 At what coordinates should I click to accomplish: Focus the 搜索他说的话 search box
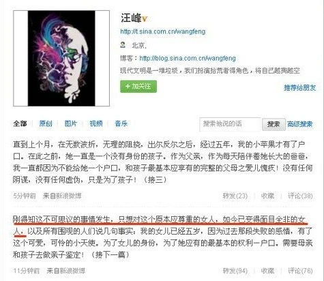(x=230, y=124)
